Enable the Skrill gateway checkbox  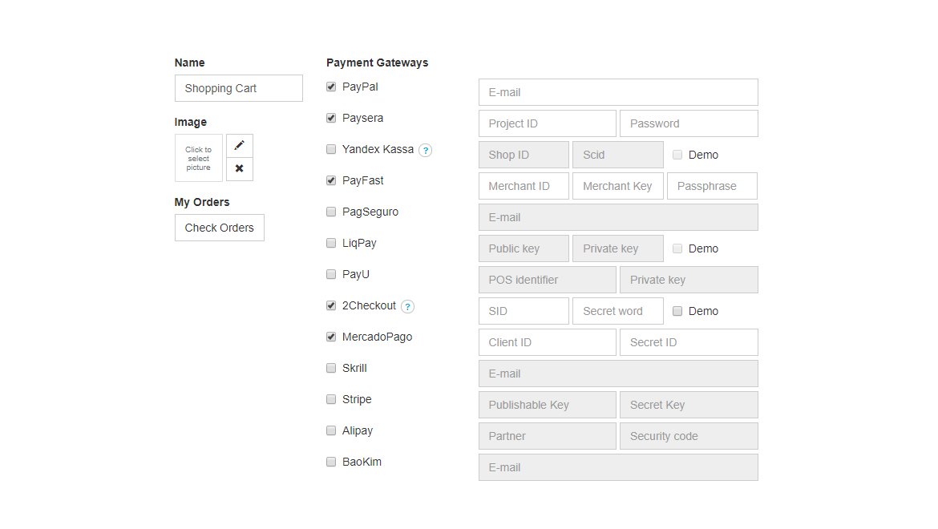331,368
